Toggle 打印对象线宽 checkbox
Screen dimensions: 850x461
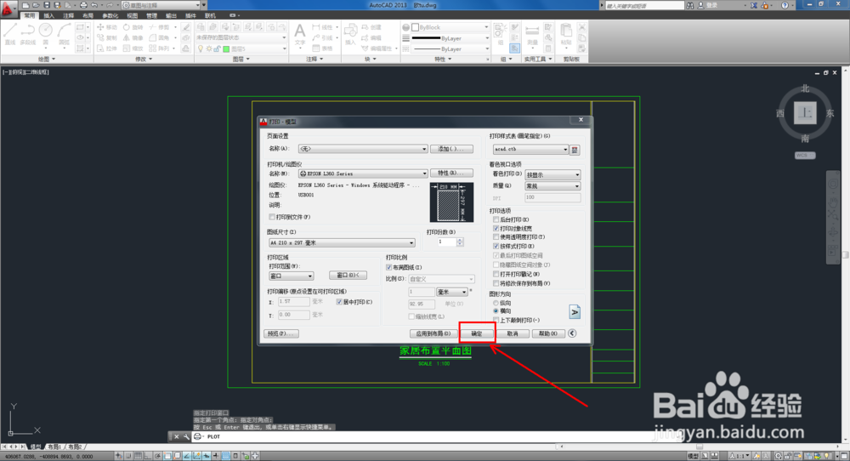[x=496, y=228]
